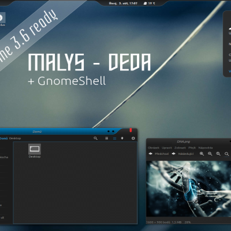Open the desktop icon at top left

(2, 19)
